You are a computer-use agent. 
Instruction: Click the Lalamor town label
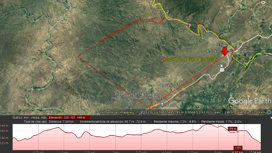click(246, 51)
